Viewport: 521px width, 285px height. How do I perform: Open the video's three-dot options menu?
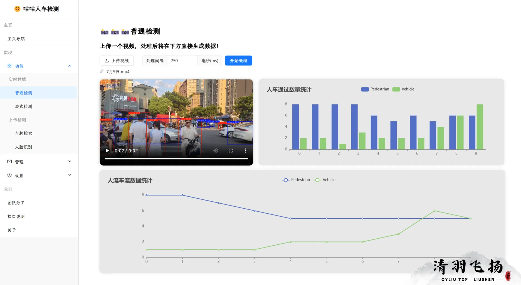[245, 151]
